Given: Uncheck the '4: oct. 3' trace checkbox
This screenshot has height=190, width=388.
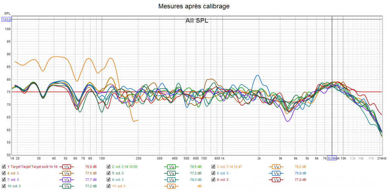Looking at the screenshot, I should click(x=4, y=173).
